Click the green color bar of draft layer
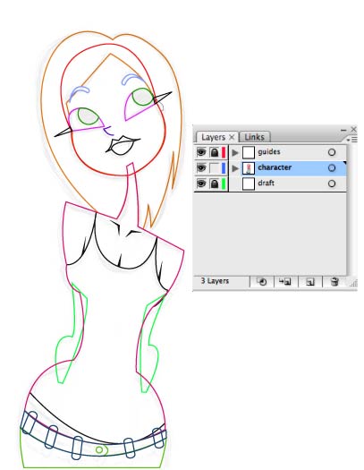364x470 pixels. point(224,184)
